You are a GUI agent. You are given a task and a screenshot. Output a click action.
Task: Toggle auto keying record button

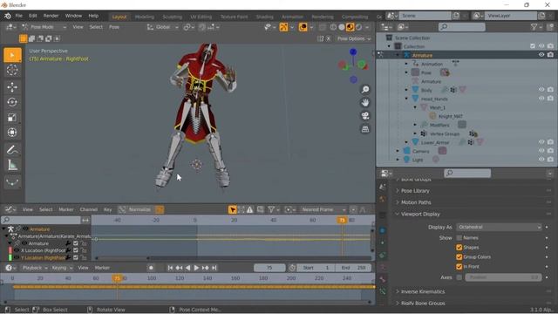coord(151,268)
